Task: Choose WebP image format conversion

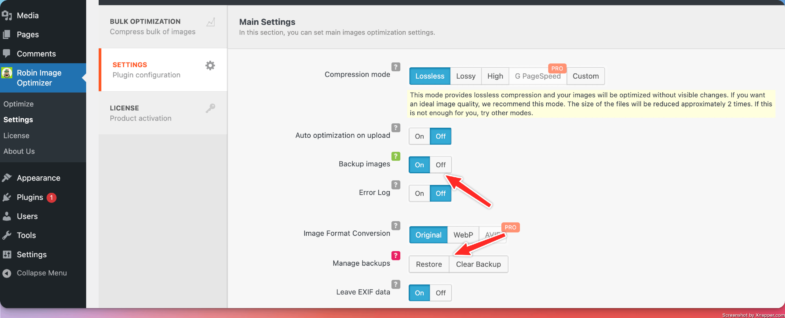Action: click(x=463, y=235)
